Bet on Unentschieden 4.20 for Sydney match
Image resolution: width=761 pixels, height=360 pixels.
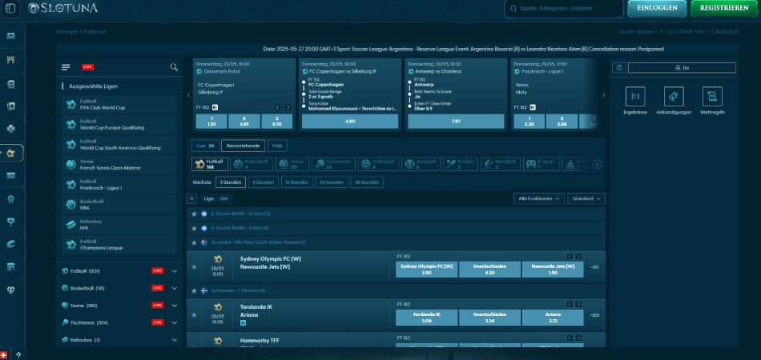click(489, 270)
